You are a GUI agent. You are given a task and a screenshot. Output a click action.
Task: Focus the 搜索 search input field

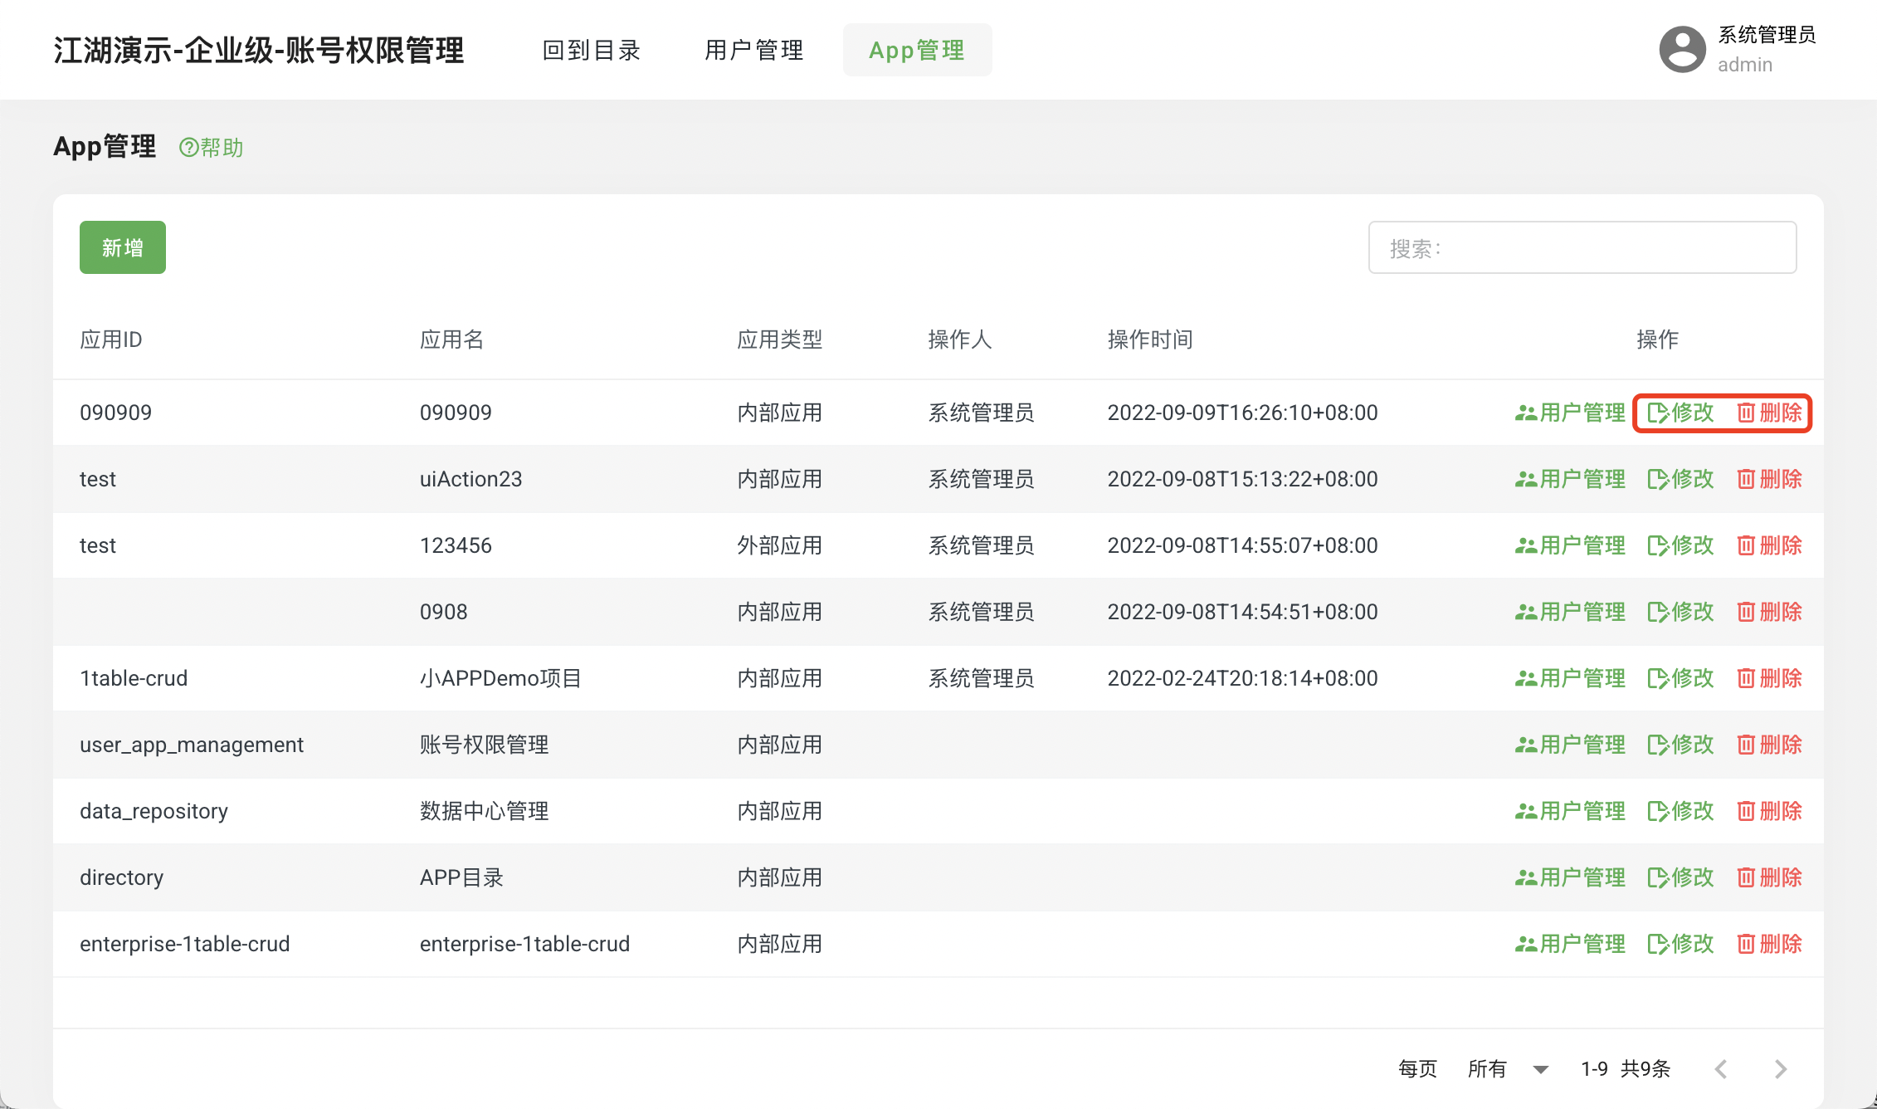pos(1582,247)
